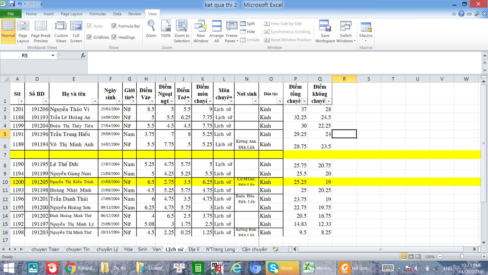
Task: Toggle the Gridlines checkbox
Action: 89,37
